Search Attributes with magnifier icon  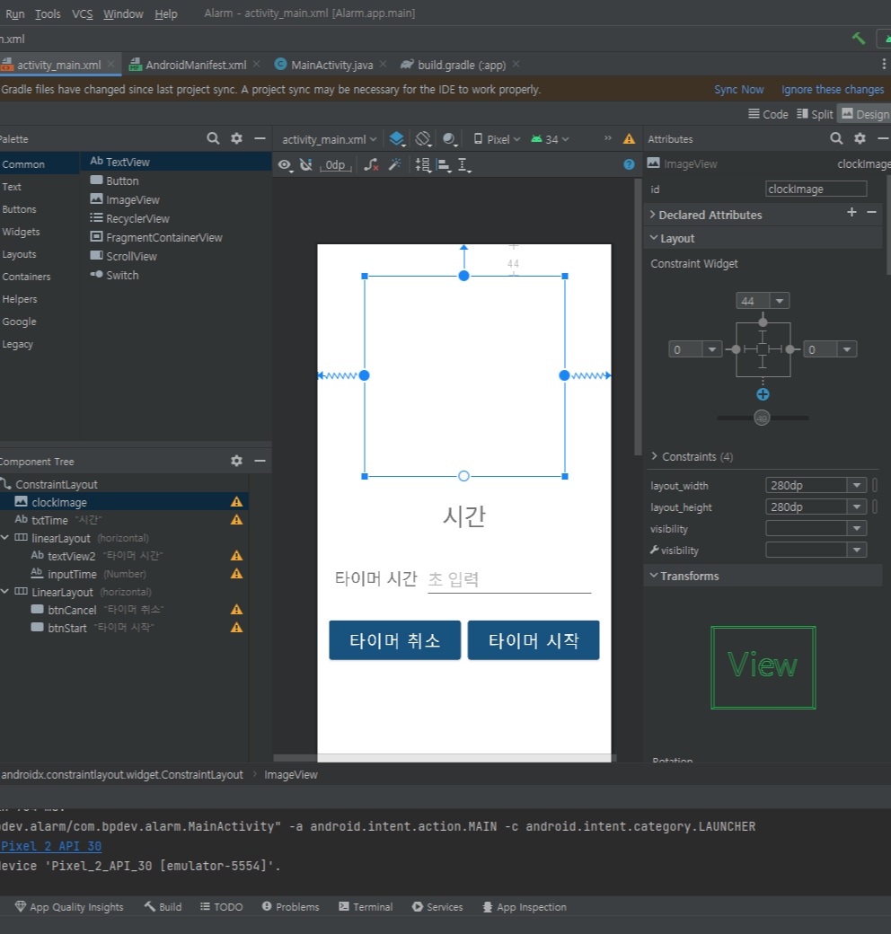pyautogui.click(x=836, y=139)
